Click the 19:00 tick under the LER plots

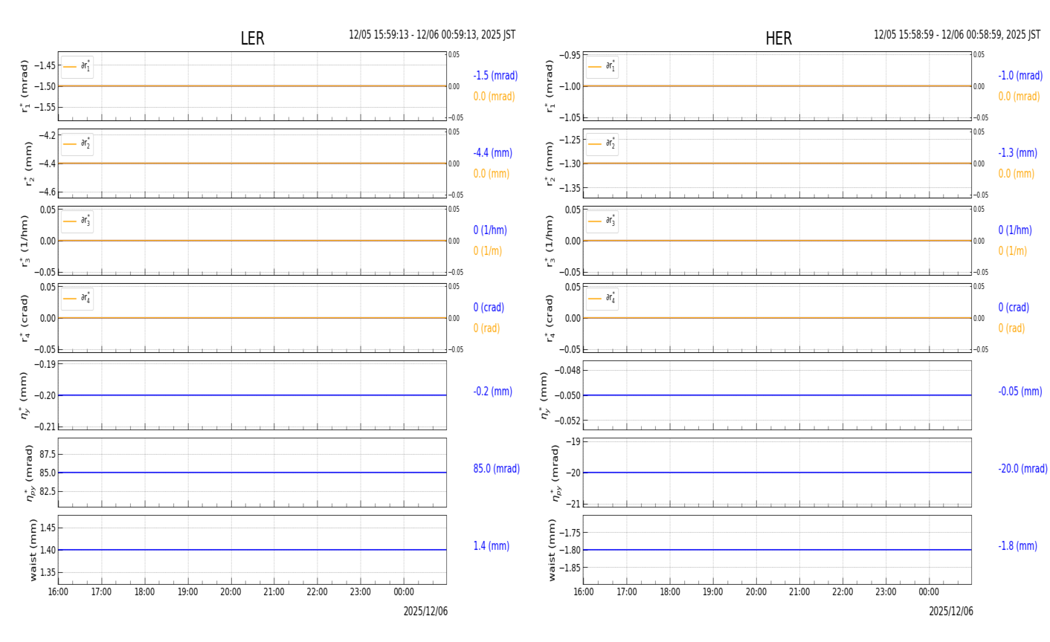coord(187,592)
